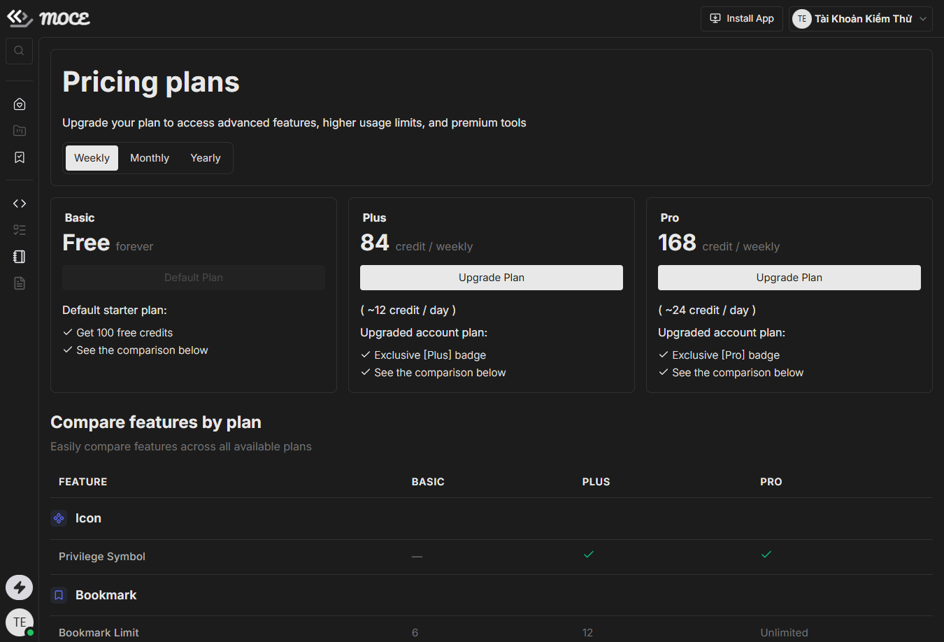Click Upgrade Plan for the Plus plan

coord(492,278)
